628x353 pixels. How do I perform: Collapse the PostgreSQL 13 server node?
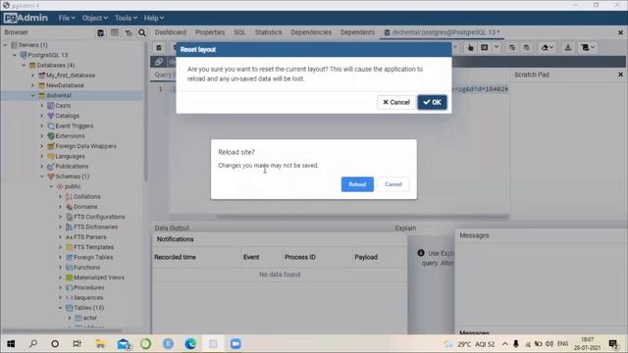click(15, 55)
